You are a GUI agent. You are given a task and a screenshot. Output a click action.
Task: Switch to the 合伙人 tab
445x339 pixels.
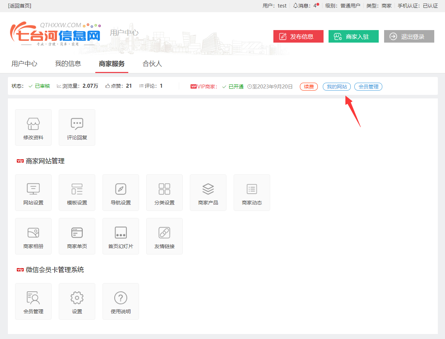pos(152,64)
